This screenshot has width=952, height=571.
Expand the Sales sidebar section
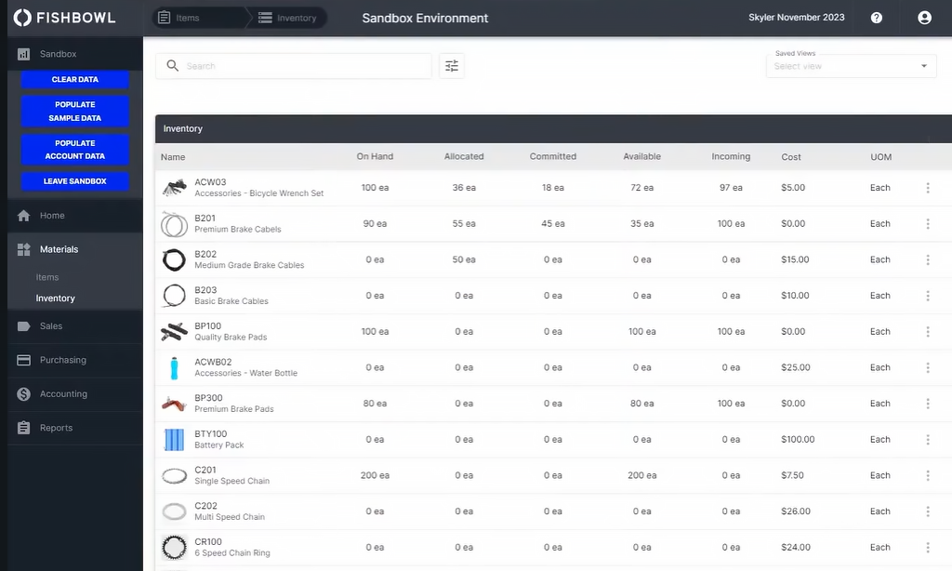[x=74, y=326]
